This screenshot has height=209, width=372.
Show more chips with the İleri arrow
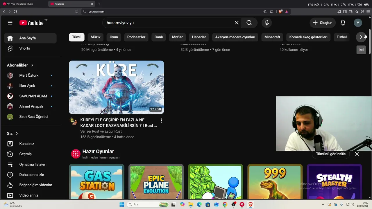361,37
